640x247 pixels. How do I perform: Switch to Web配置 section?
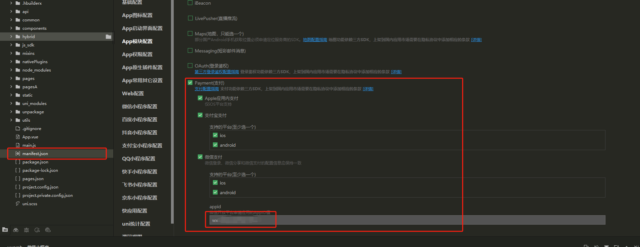[x=133, y=94]
